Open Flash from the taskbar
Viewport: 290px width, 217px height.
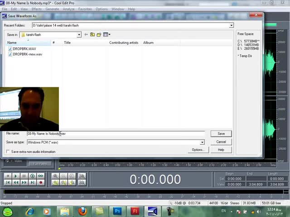point(135,211)
